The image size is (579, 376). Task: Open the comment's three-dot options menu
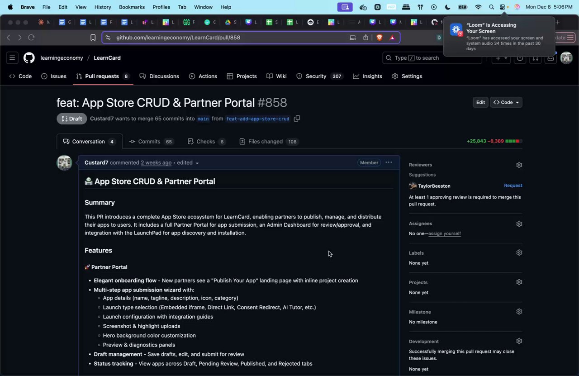[x=389, y=162]
